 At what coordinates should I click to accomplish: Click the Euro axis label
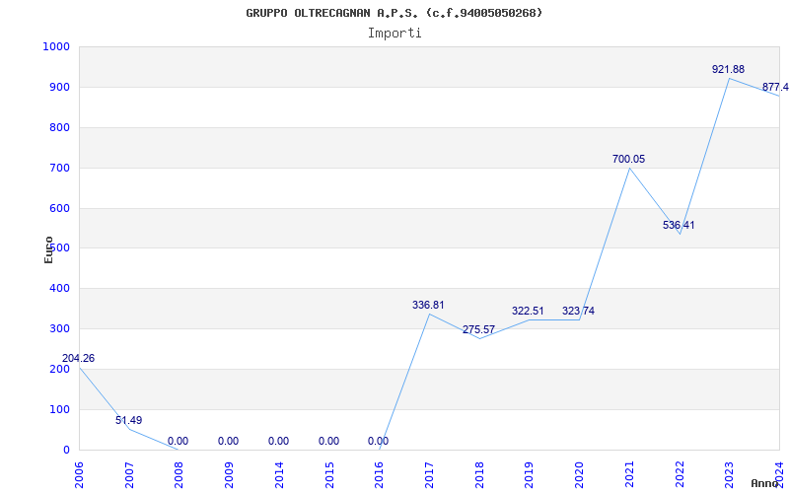(48, 249)
